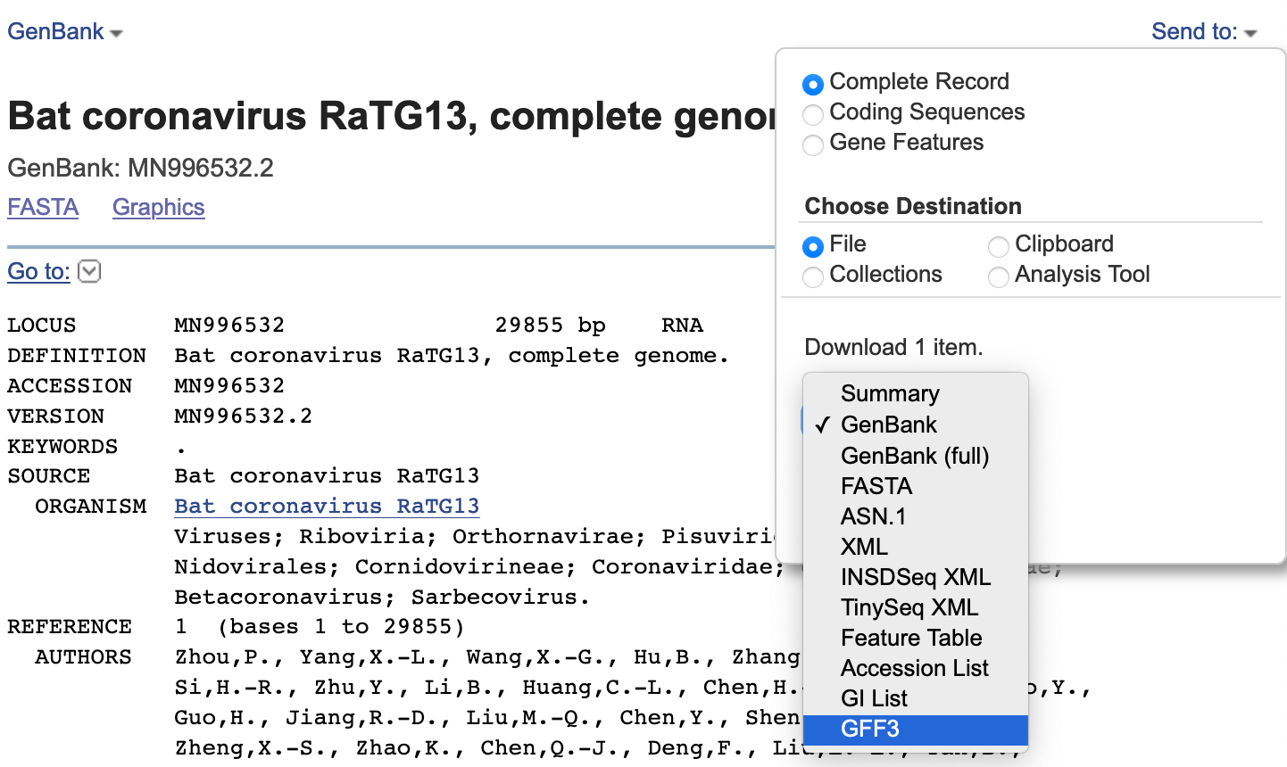
Task: Select XML format option
Action: tap(916, 547)
